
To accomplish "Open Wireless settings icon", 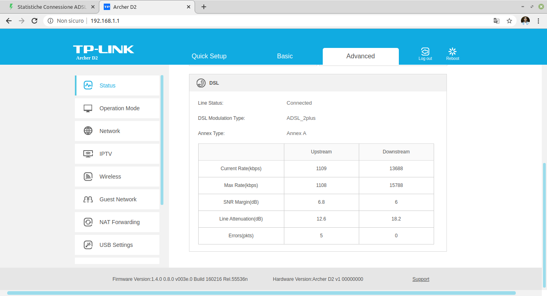I will 88,177.
